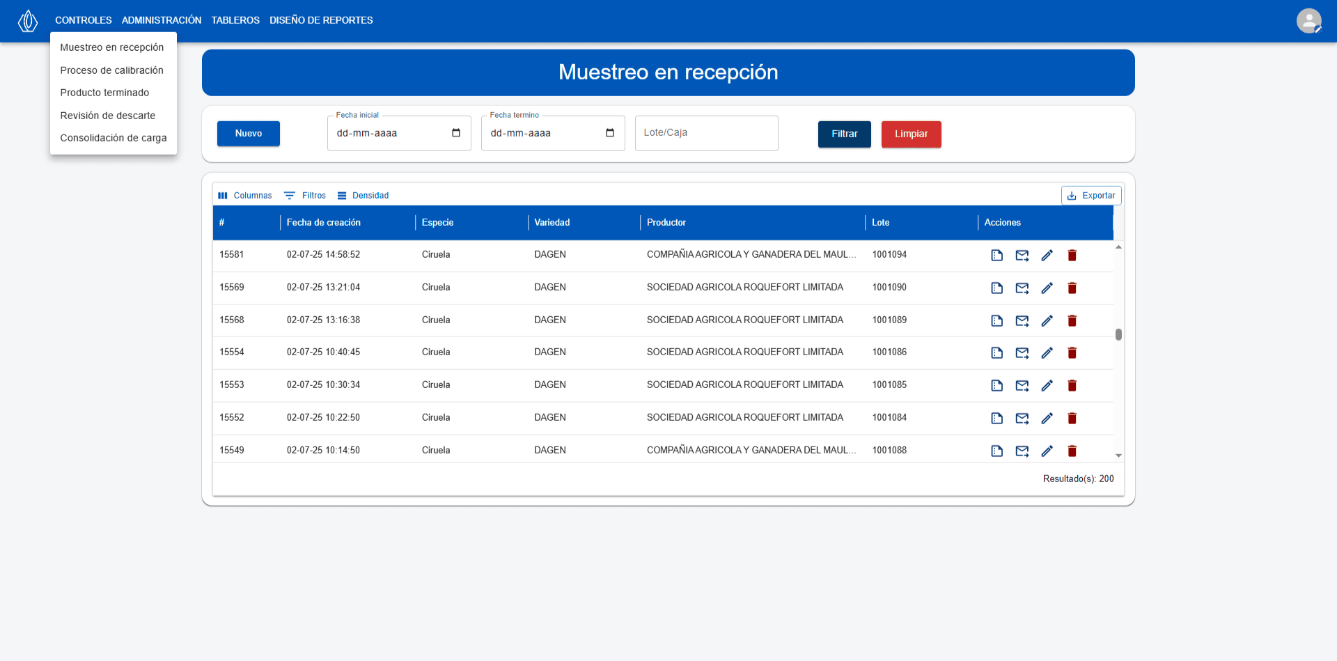Click the Fecha inicial date field

[399, 133]
